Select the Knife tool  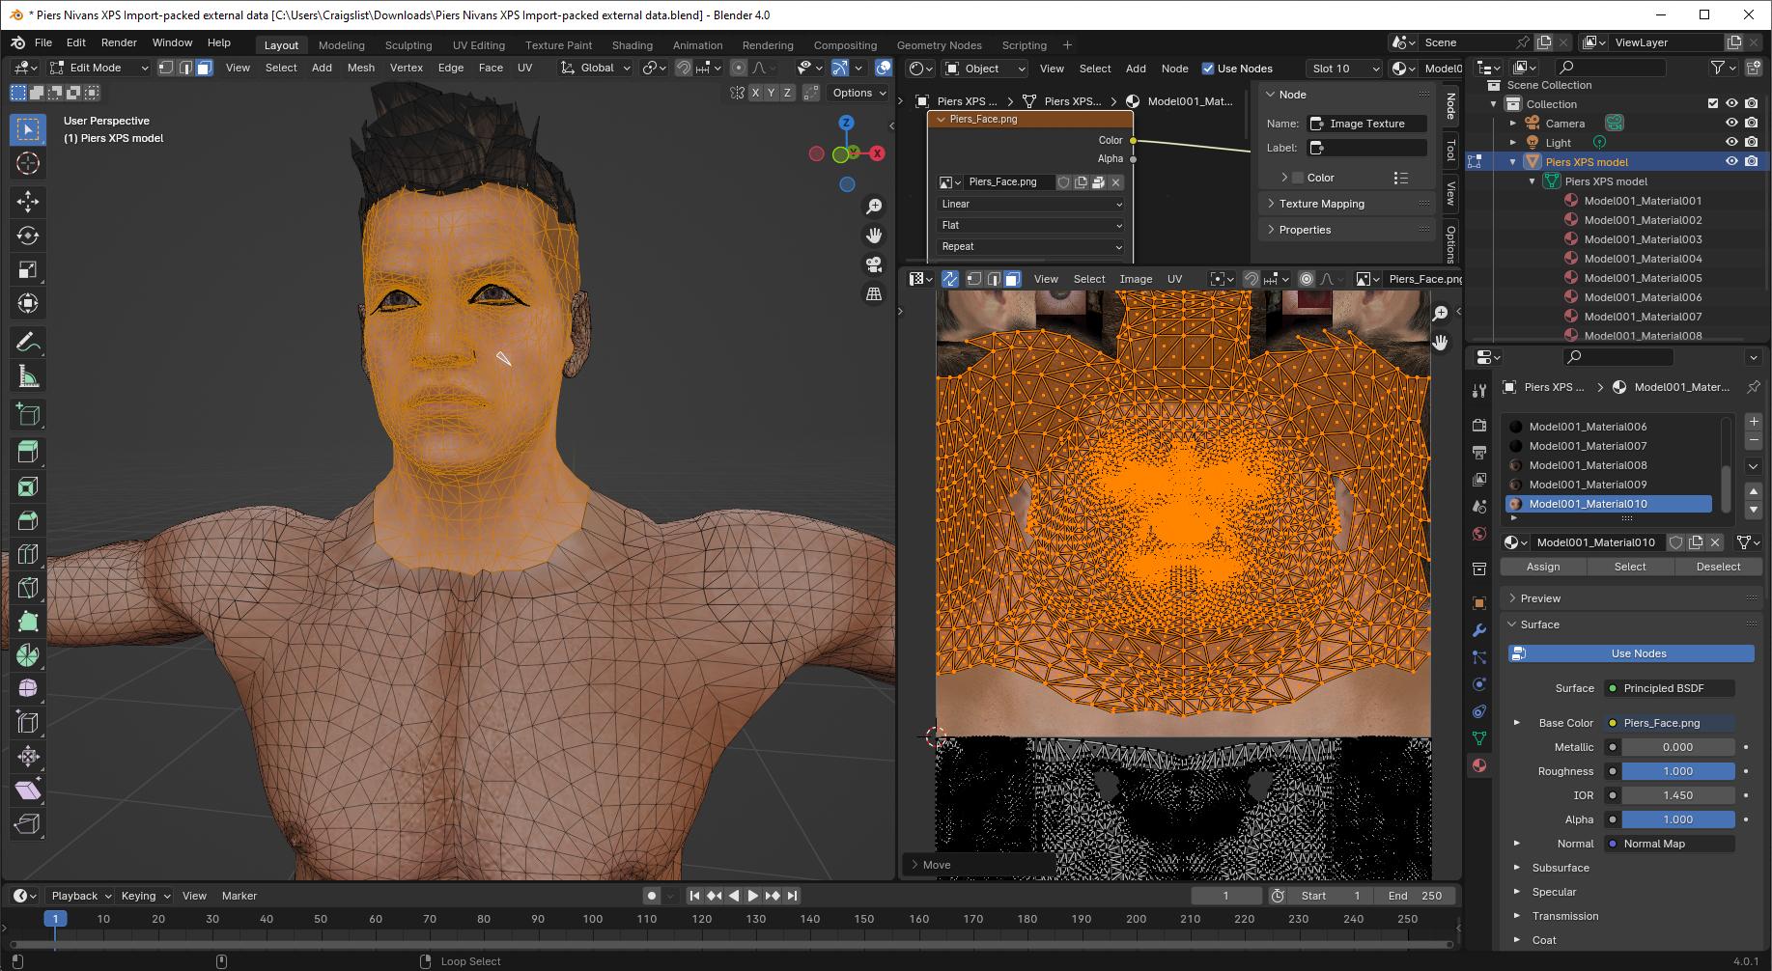[28, 588]
